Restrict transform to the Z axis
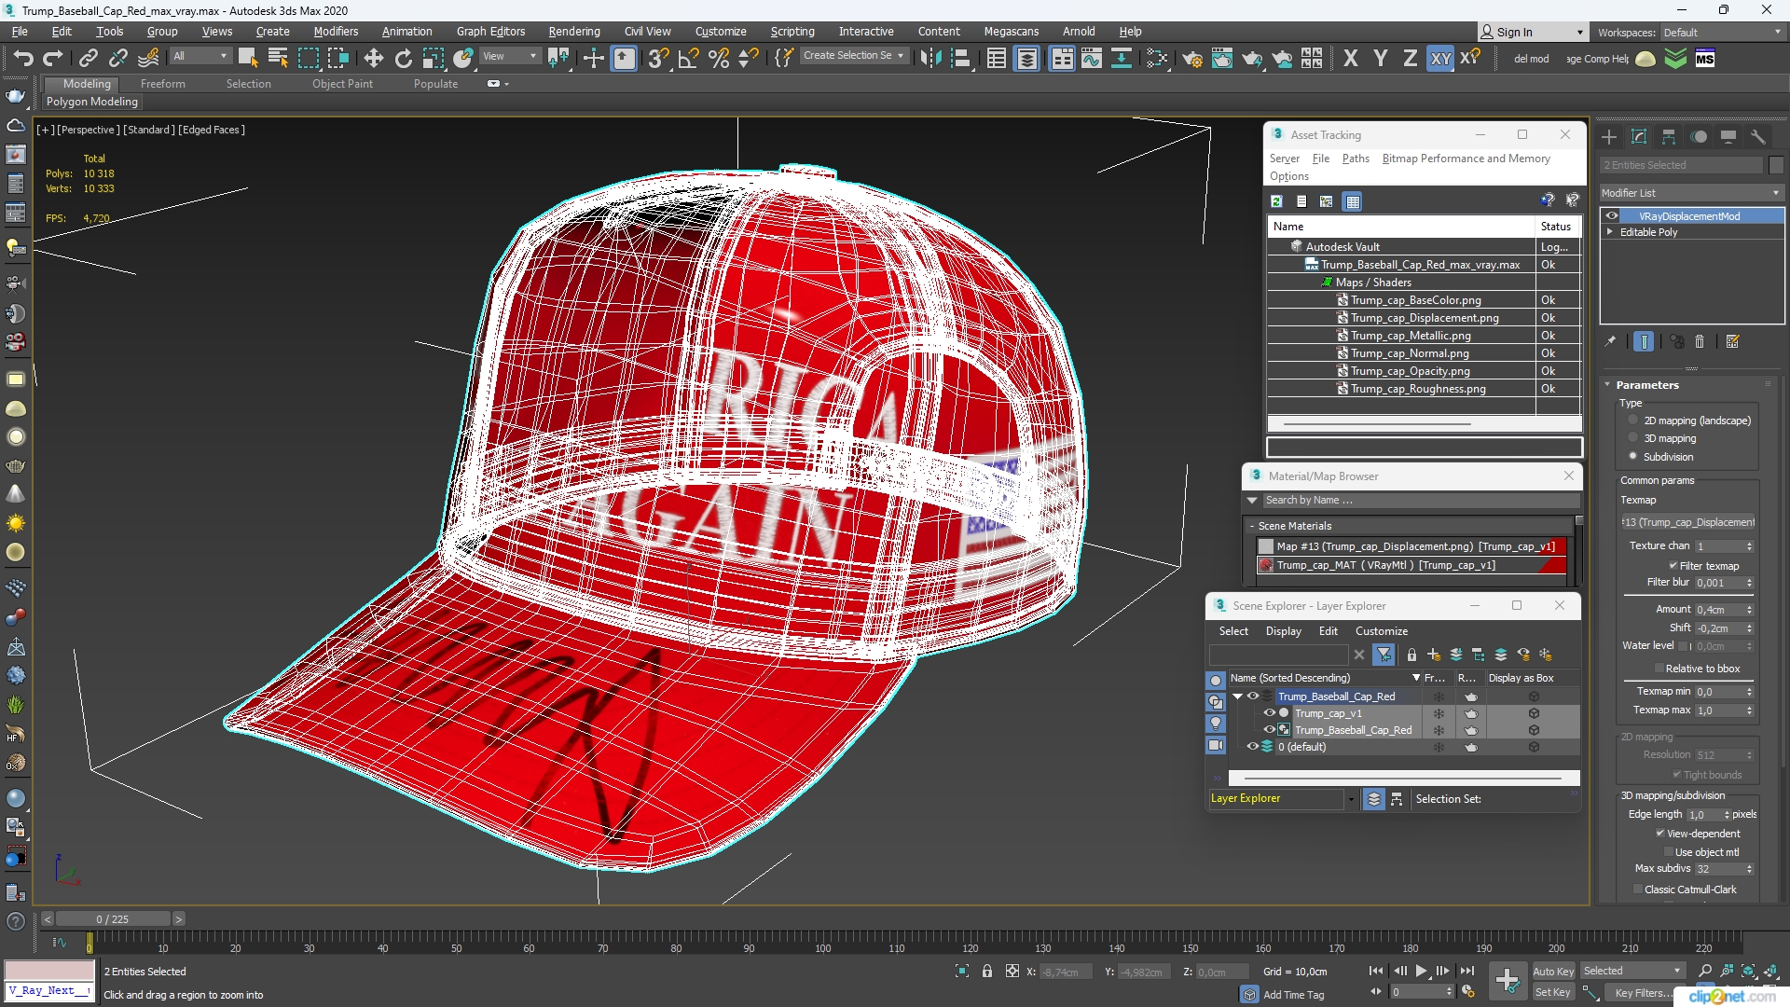 click(x=1410, y=59)
